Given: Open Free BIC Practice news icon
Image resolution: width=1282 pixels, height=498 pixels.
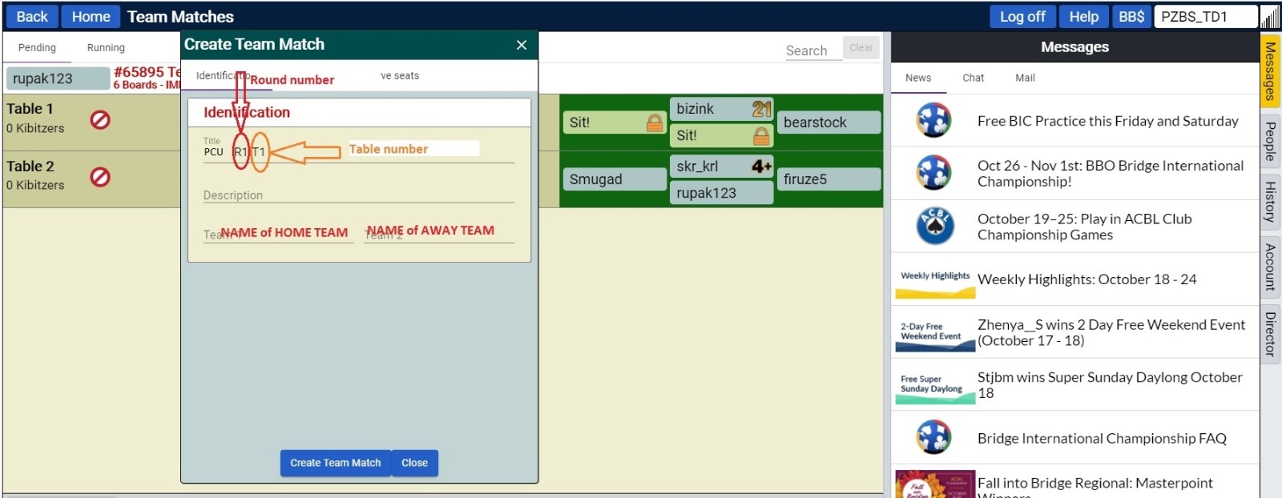Looking at the screenshot, I should (933, 121).
